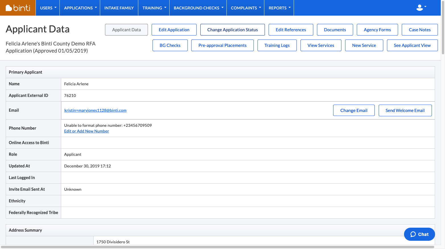Open Pre-approval Placements
Image resolution: width=445 pixels, height=249 pixels.
click(222, 45)
